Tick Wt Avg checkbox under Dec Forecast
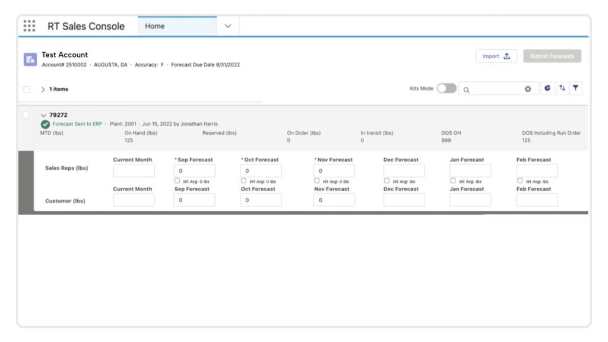The width and height of the screenshot is (608, 342). click(x=387, y=180)
